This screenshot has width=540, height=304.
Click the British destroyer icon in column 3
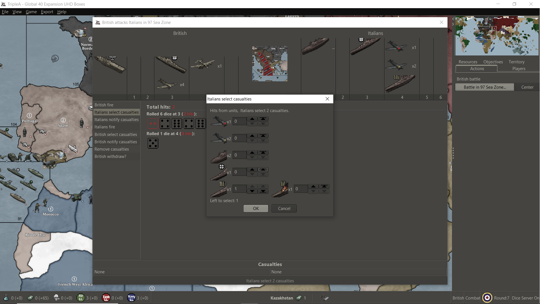click(x=171, y=64)
